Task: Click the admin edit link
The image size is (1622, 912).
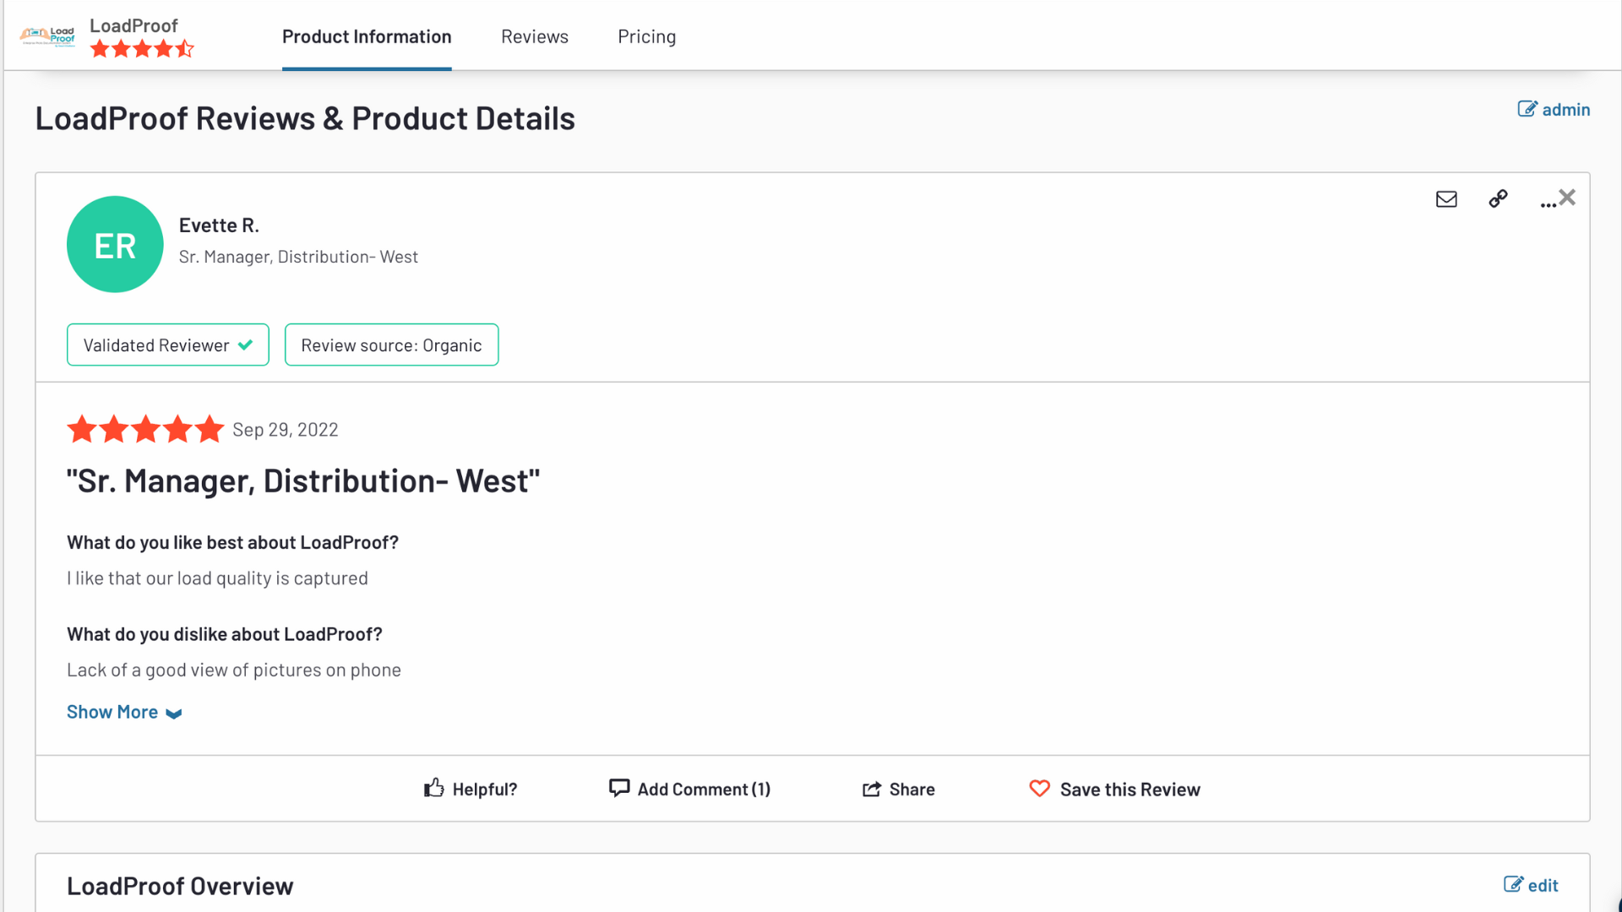Action: point(1554,109)
